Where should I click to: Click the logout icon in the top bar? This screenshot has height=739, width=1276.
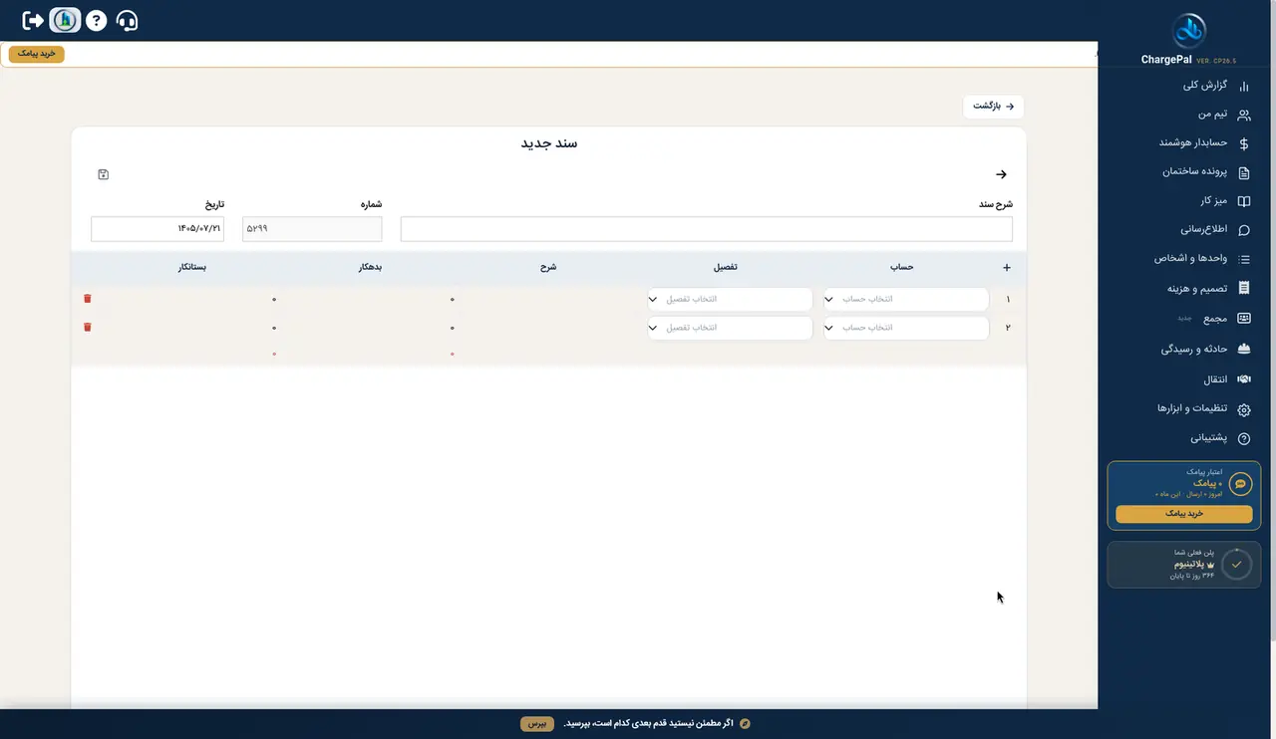(33, 20)
